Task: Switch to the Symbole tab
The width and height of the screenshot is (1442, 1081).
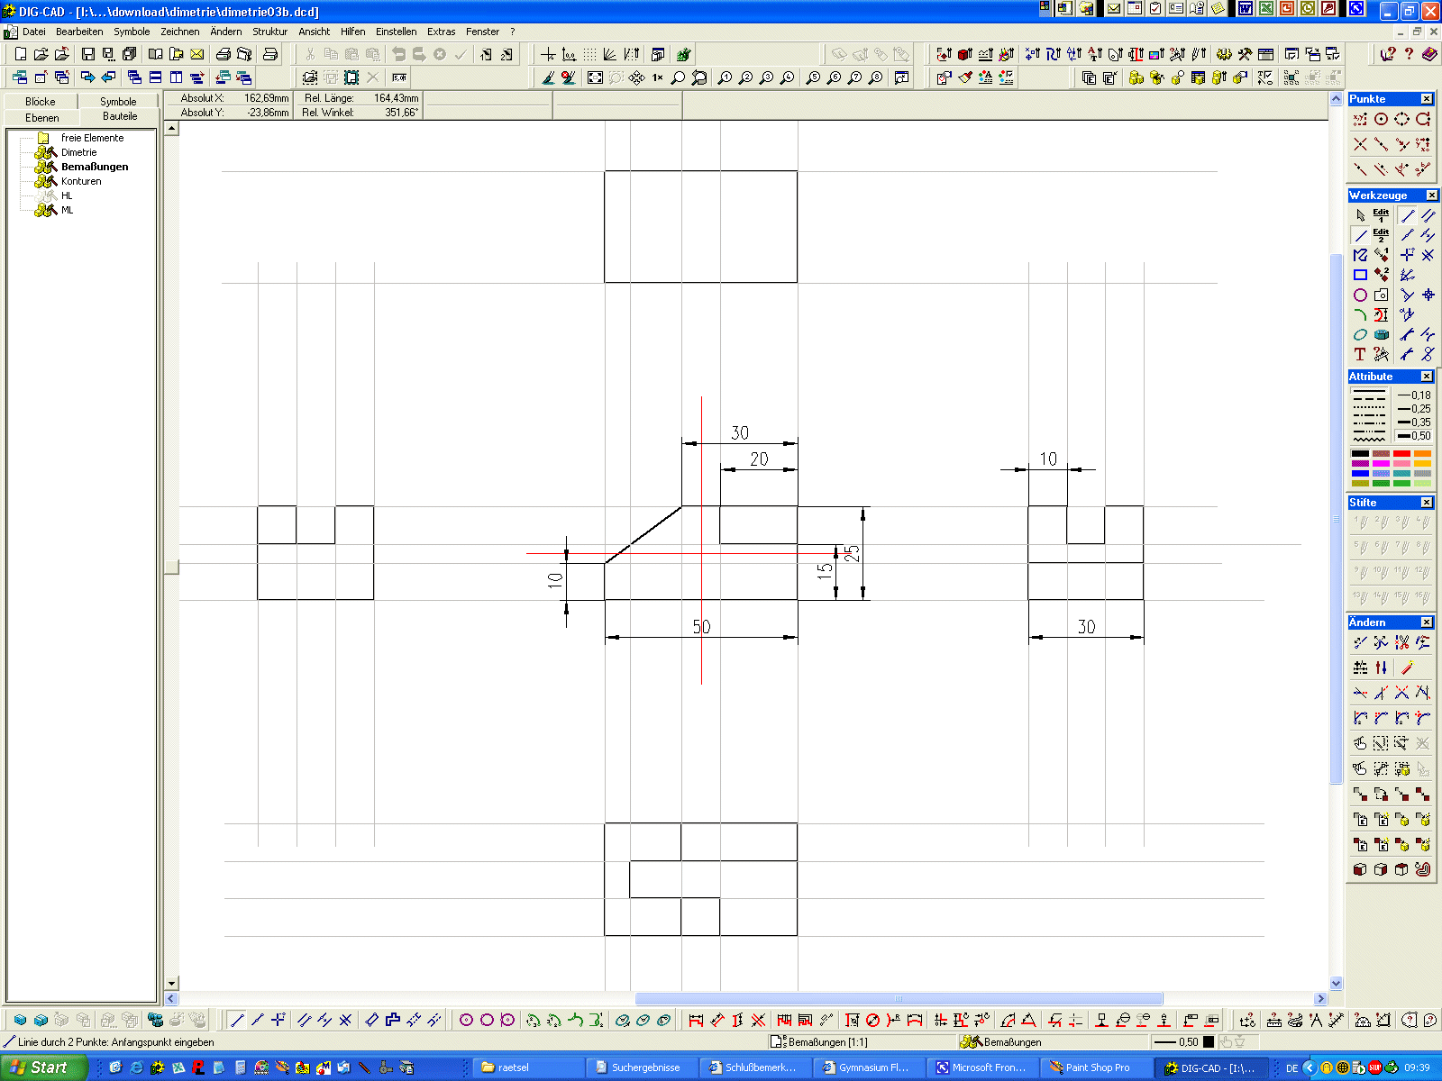Action: coord(118,102)
